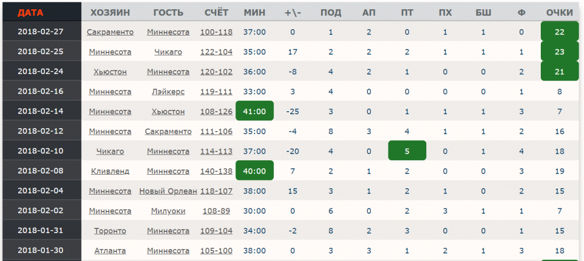Open the Кливленд team link
584x261 pixels.
click(110, 171)
